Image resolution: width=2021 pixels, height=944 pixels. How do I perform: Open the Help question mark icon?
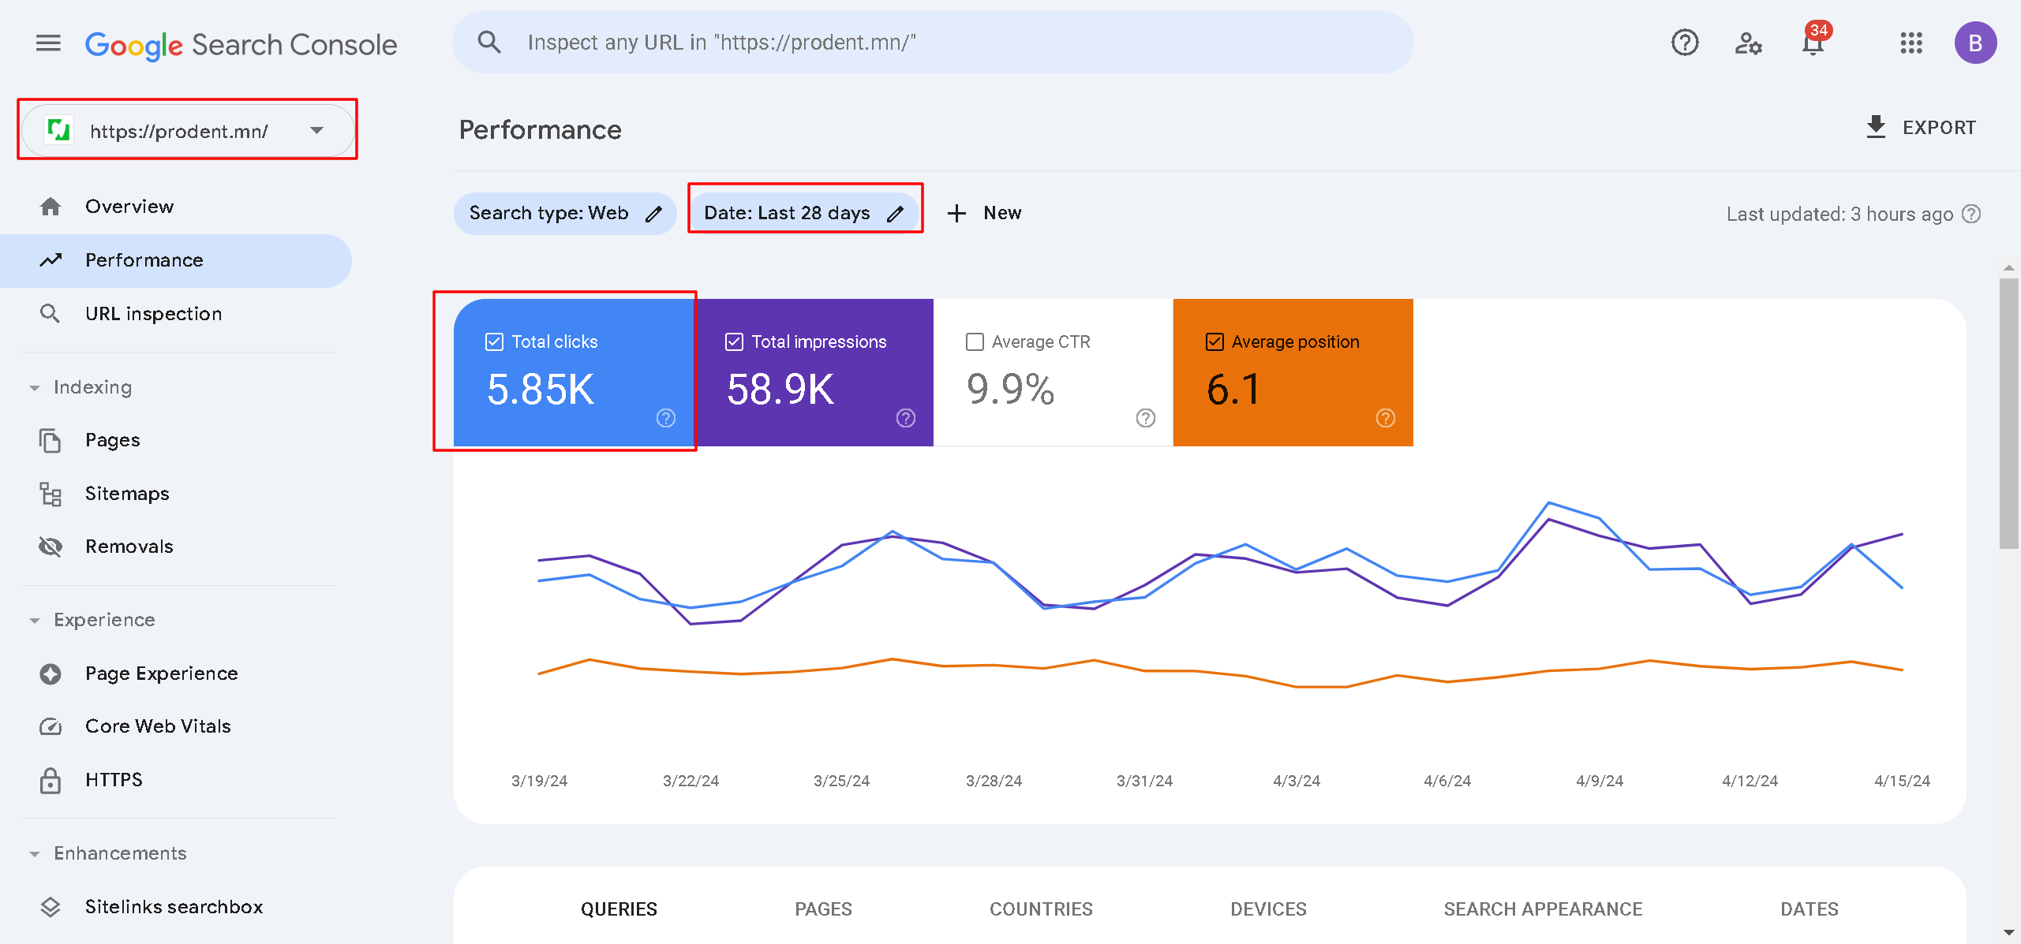coord(1685,43)
